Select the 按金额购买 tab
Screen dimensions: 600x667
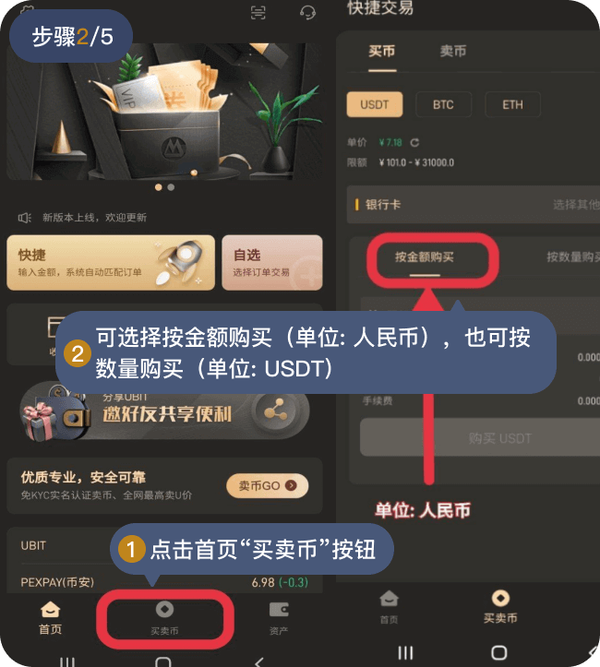point(425,257)
